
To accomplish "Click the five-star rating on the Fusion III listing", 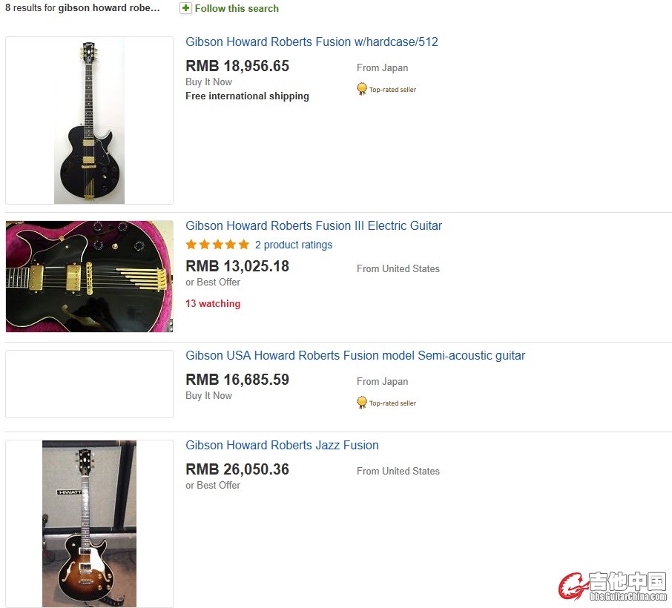I will coord(217,245).
